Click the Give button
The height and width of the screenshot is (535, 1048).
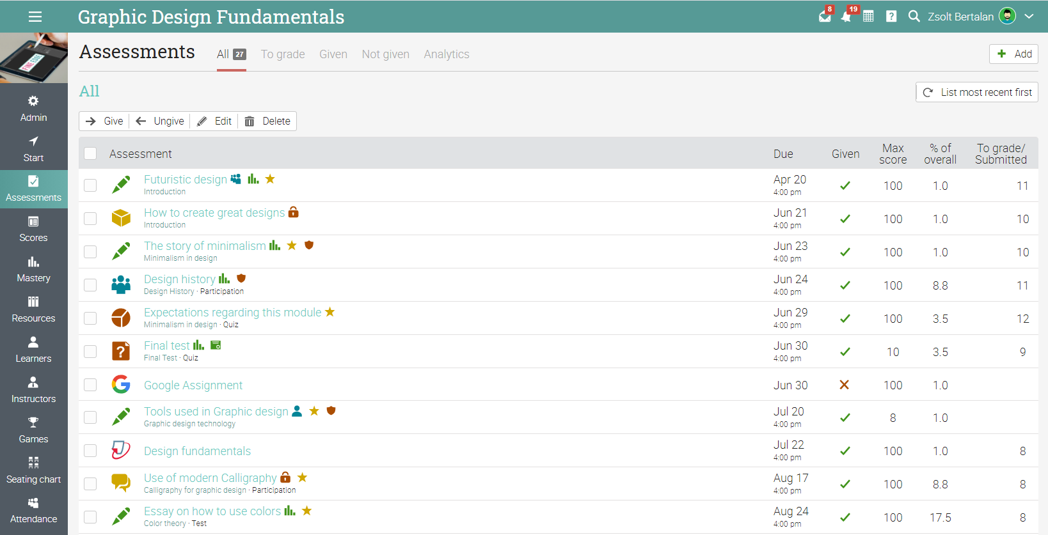[x=104, y=121]
